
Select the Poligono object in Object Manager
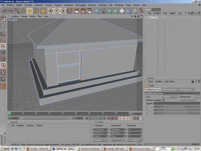click(154, 17)
